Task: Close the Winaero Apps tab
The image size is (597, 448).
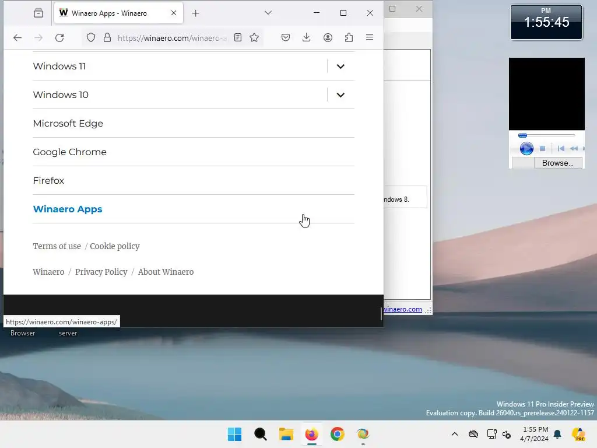Action: (174, 13)
